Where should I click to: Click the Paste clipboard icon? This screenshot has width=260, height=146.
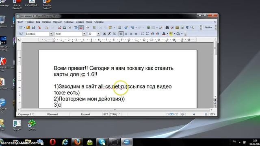tap(110, 28)
